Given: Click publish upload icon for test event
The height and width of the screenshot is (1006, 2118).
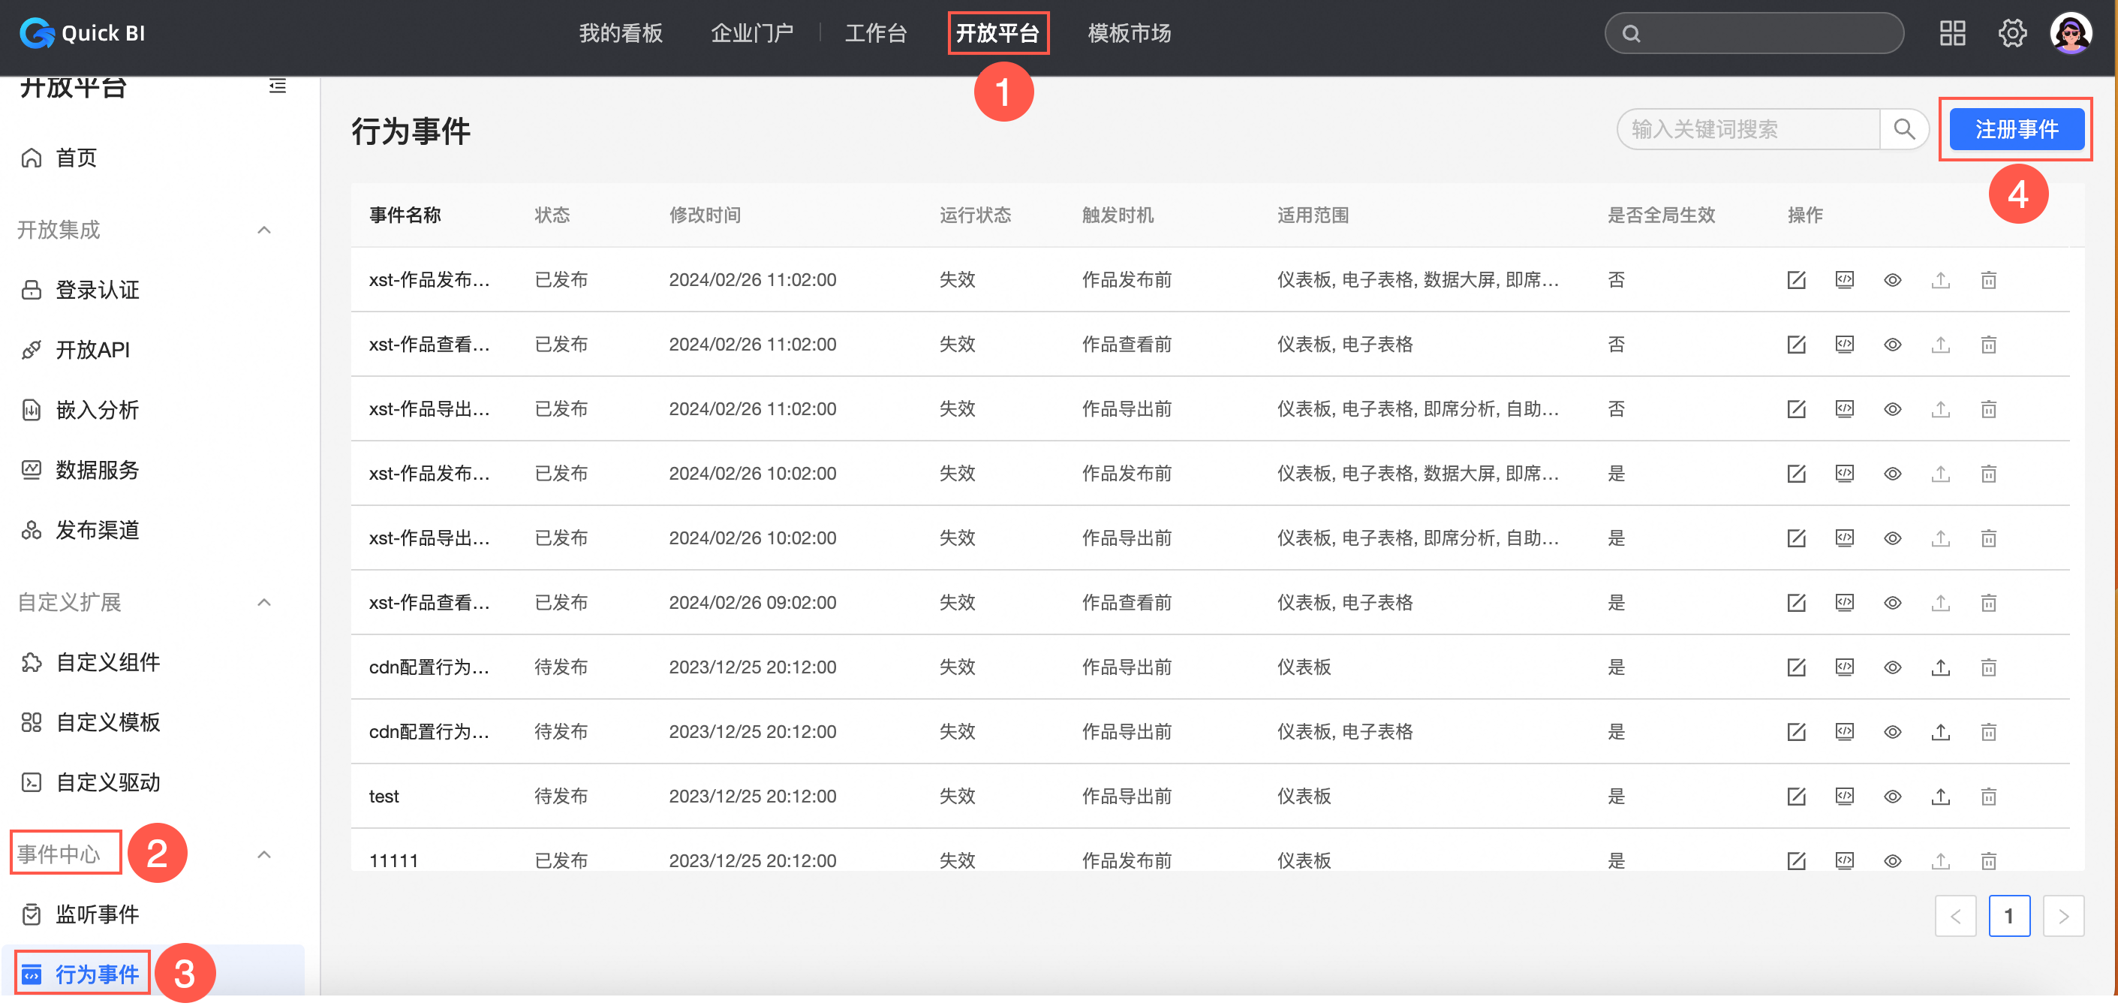Looking at the screenshot, I should click(1940, 797).
